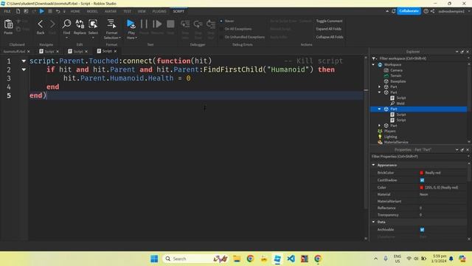Close the active third Script tab
472x266 pixels.
coord(115,51)
